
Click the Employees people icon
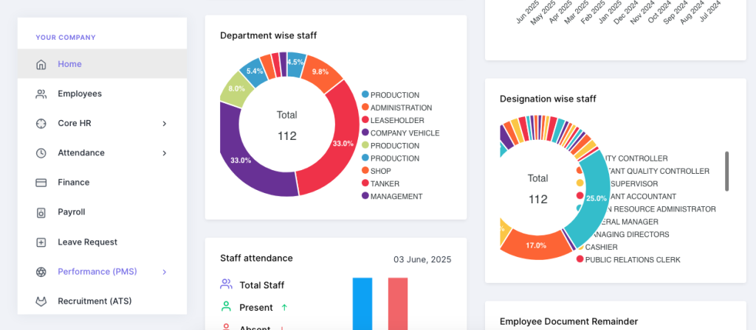pyautogui.click(x=41, y=94)
